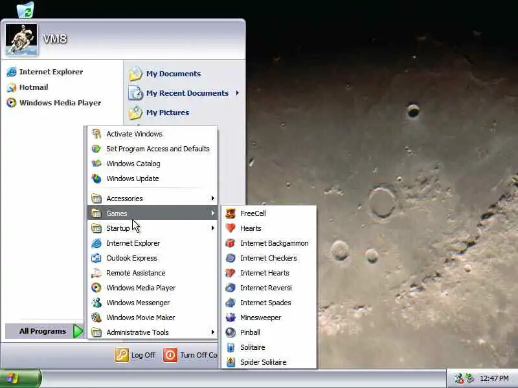
Task: Open Internet Checkers icon
Action: click(231, 258)
